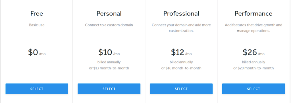Screen dimensions: 291x103
Task: Click the Performance plan heading
Action: point(253,14)
